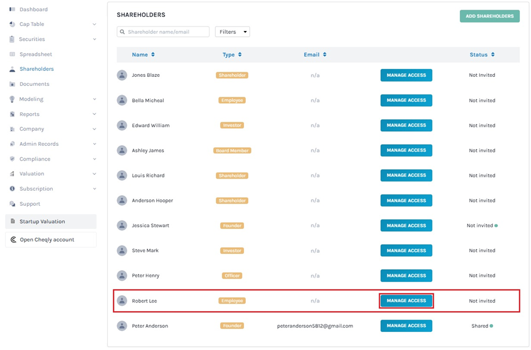
Task: Sort shareholders by Name column arrows
Action: click(x=153, y=55)
